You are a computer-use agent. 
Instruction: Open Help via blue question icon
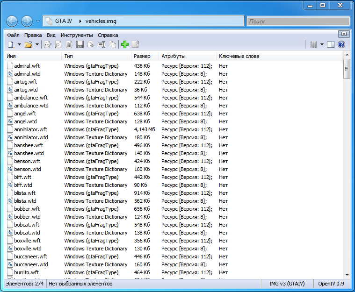coord(341,44)
